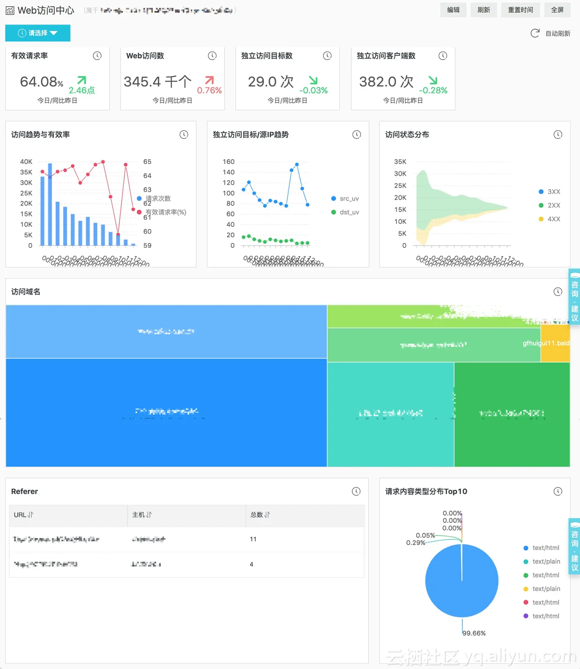Open time settings clock on Web访问数 card

(x=213, y=56)
